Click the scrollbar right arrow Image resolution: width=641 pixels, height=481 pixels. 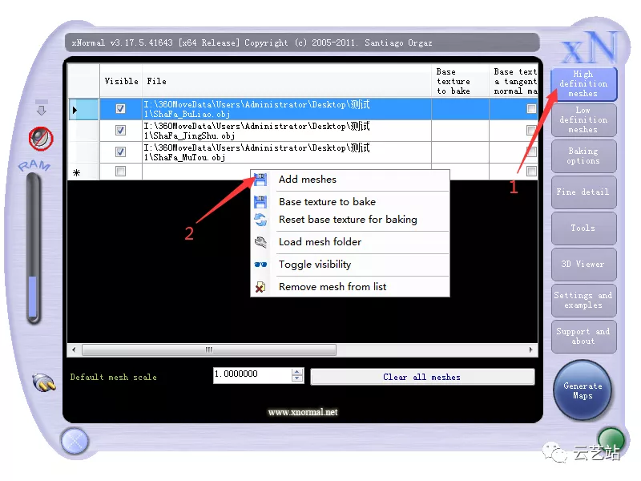tap(531, 350)
